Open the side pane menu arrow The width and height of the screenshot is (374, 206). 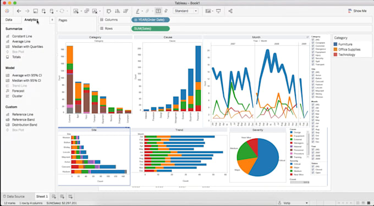pos(52,20)
